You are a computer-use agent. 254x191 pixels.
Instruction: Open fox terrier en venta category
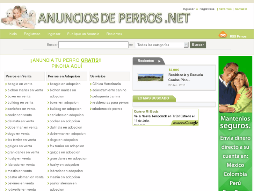(x=22, y=140)
